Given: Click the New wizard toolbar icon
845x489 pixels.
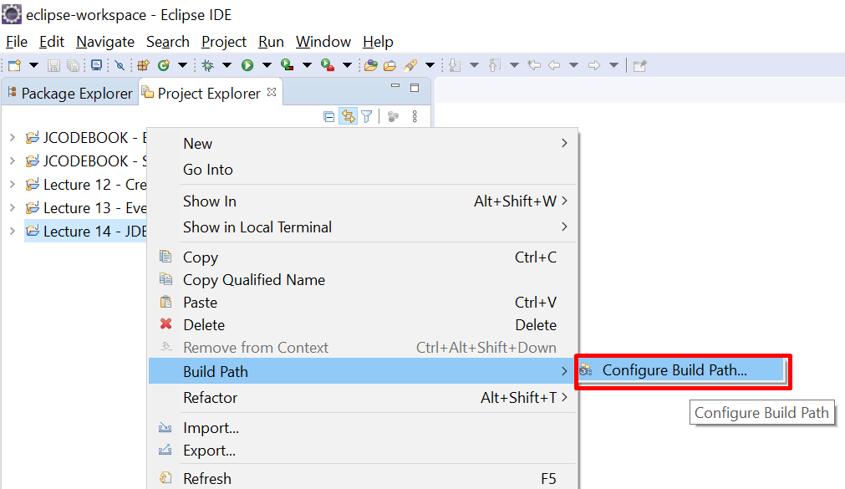Looking at the screenshot, I should 14,66.
